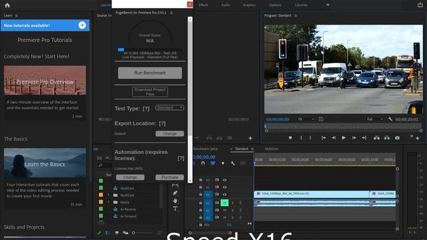Export frame with camera icon
Image resolution: width=427 pixels, height=240 pixels.
pos(398,138)
